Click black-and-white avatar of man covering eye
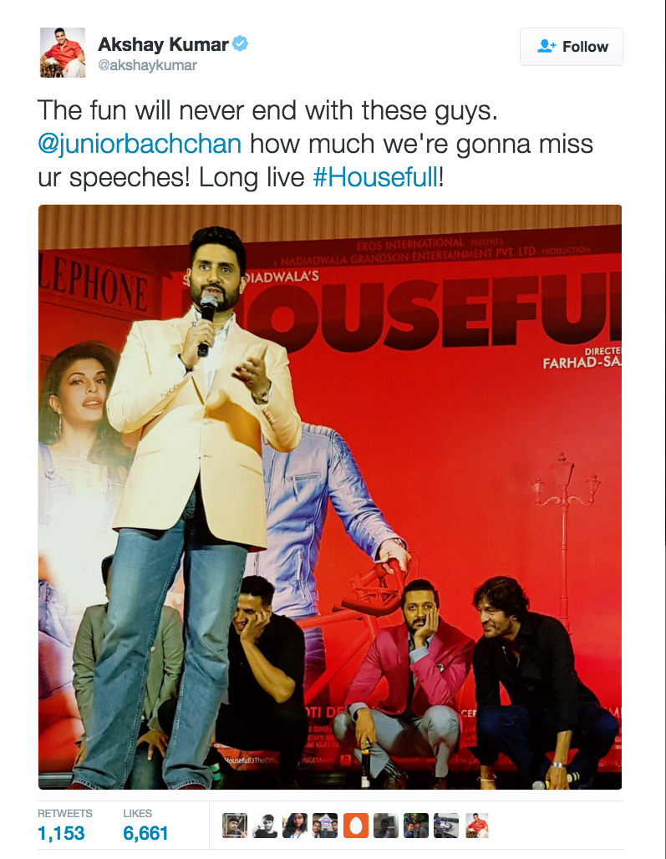Image resolution: width=666 pixels, height=859 pixels. tap(265, 826)
